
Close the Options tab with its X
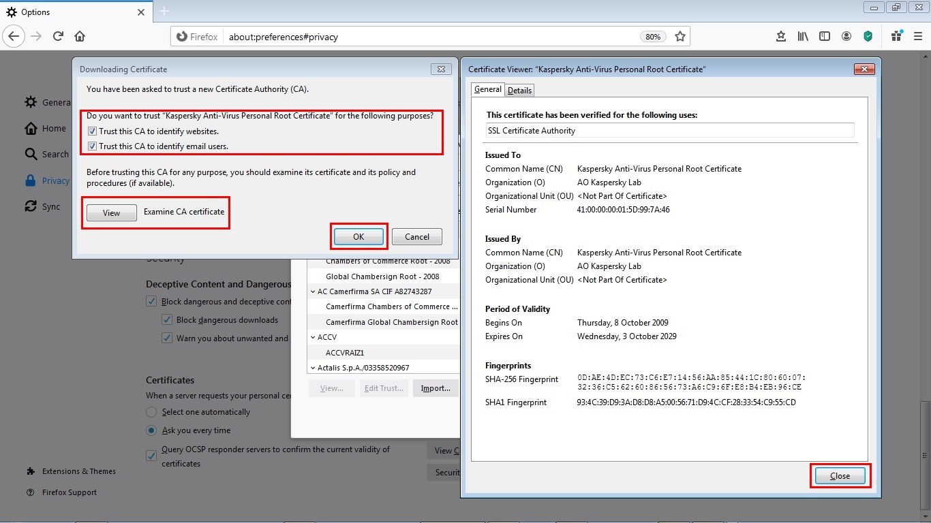[x=141, y=12]
